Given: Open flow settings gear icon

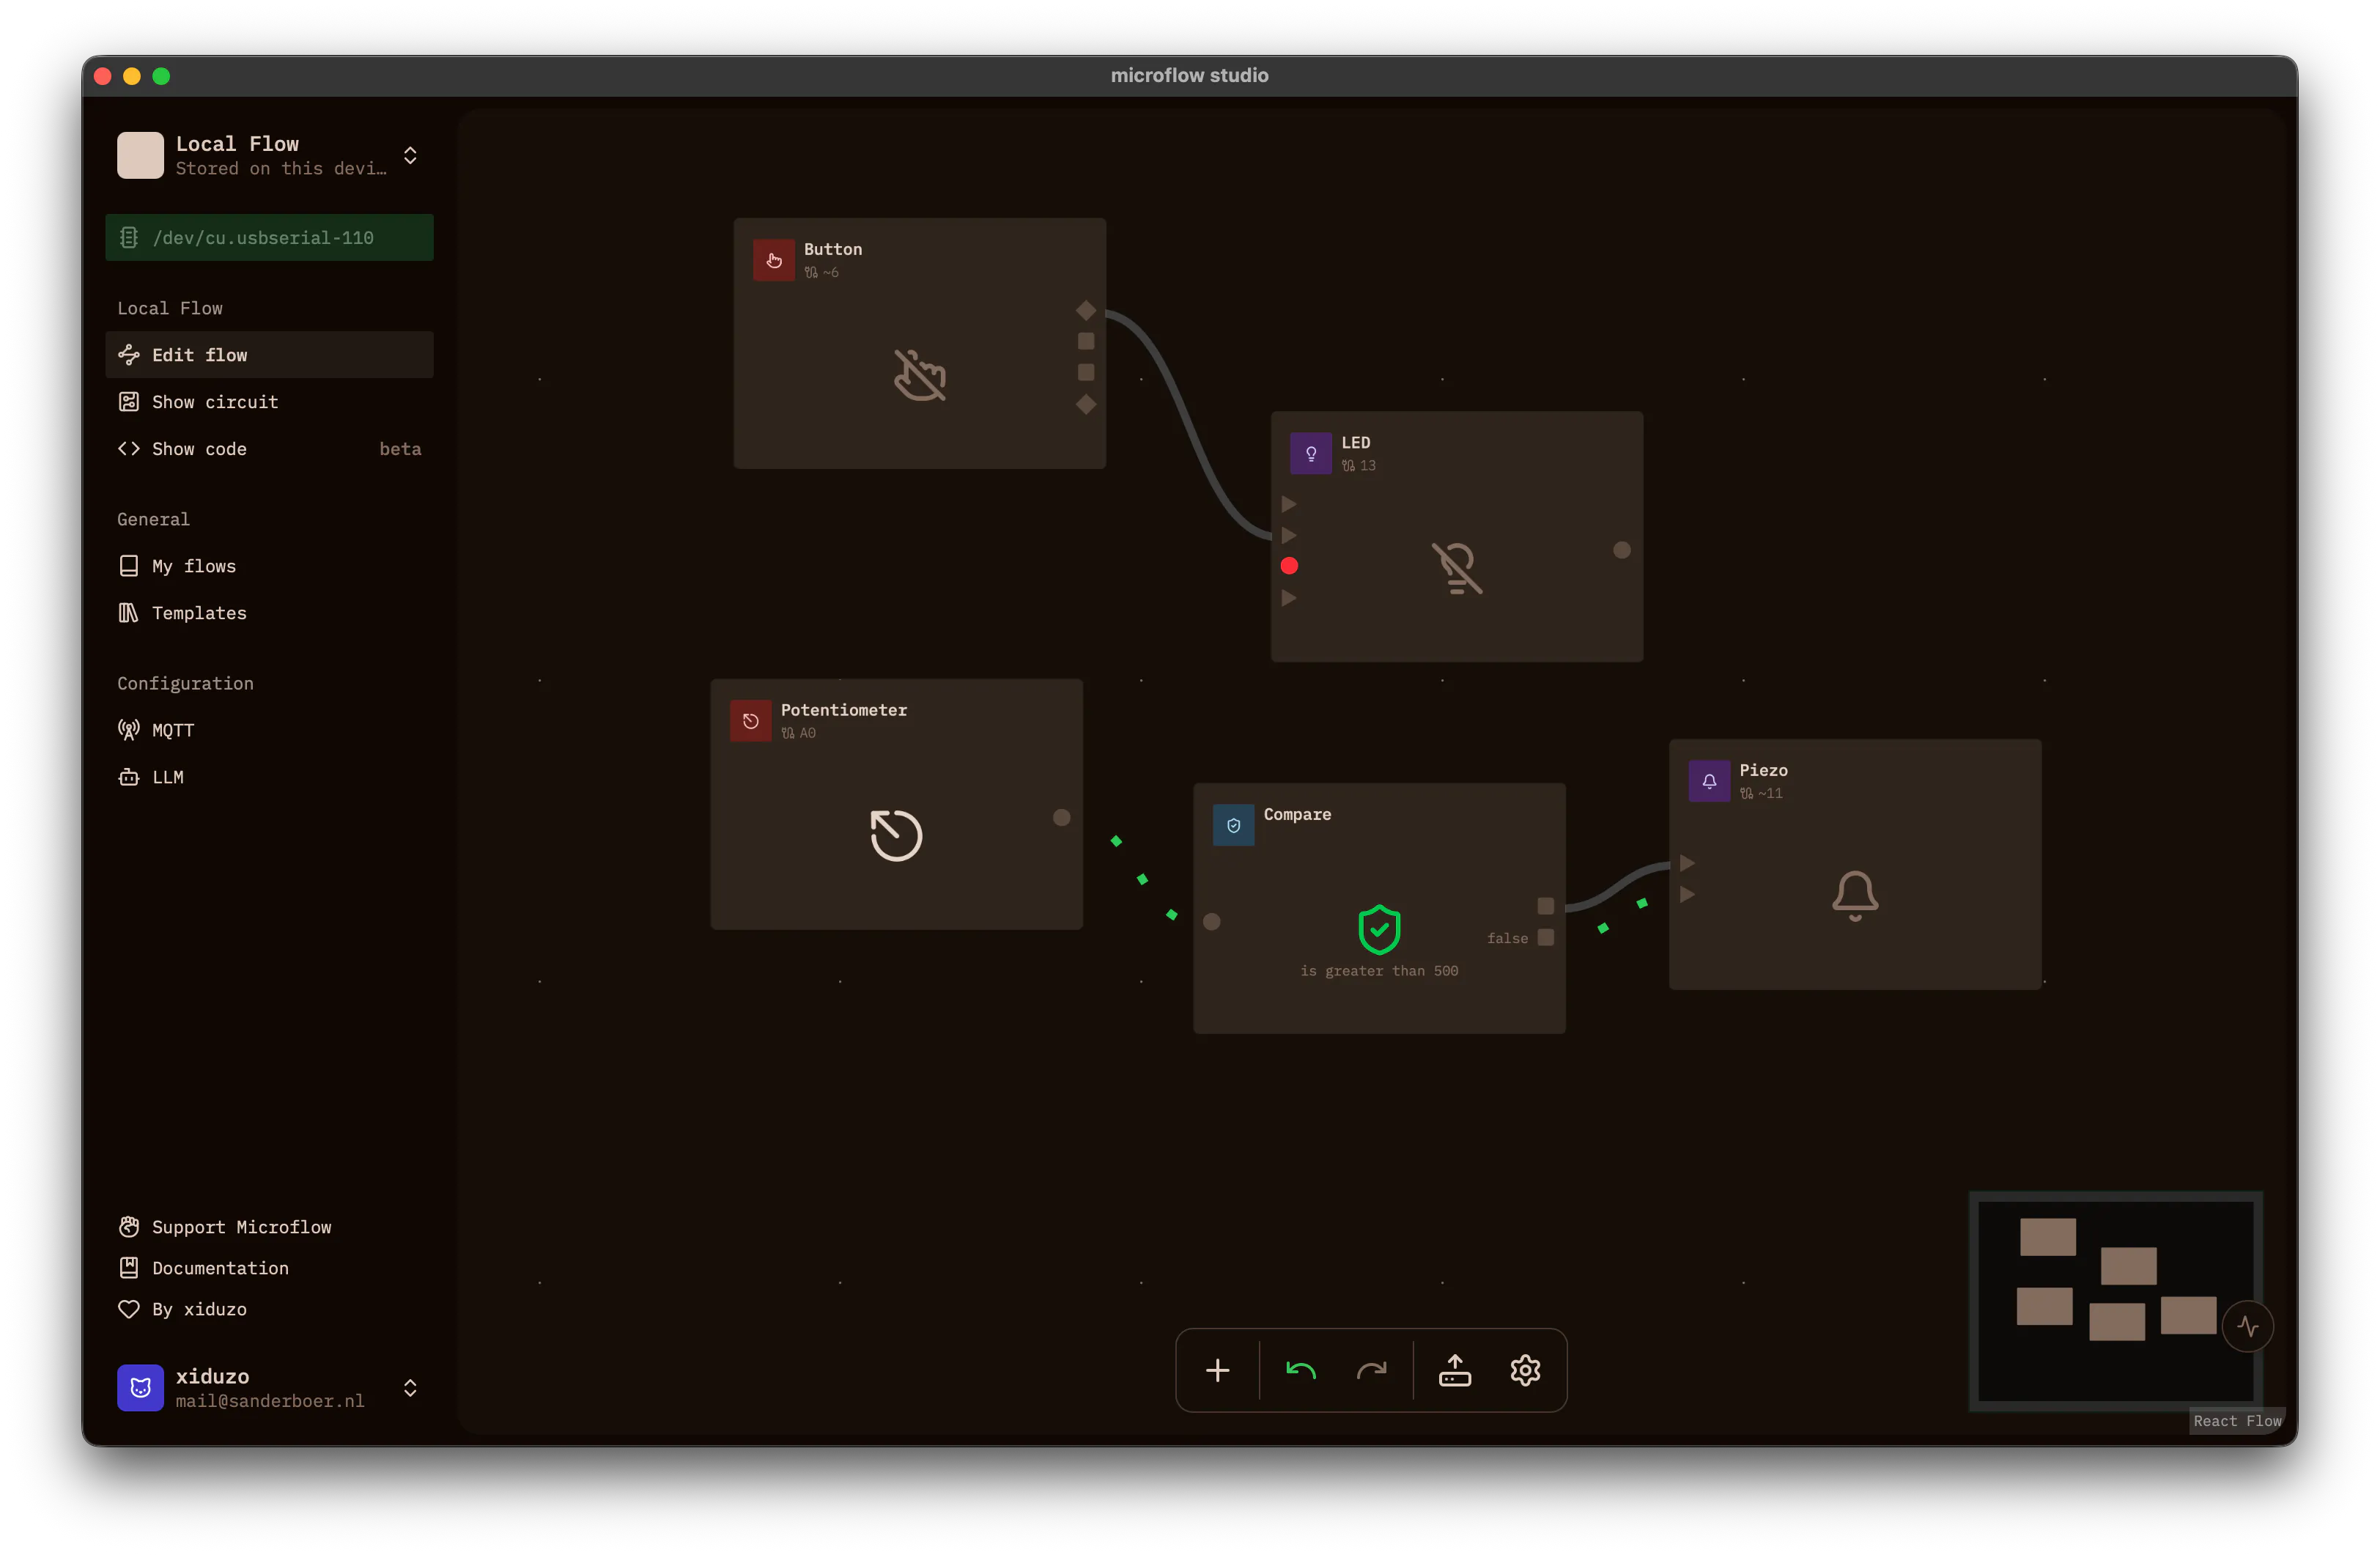Looking at the screenshot, I should click(1525, 1370).
